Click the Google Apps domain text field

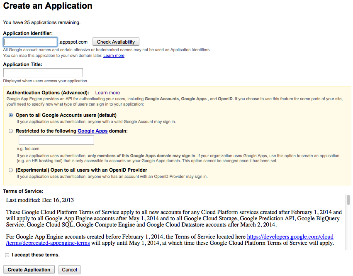point(56,140)
